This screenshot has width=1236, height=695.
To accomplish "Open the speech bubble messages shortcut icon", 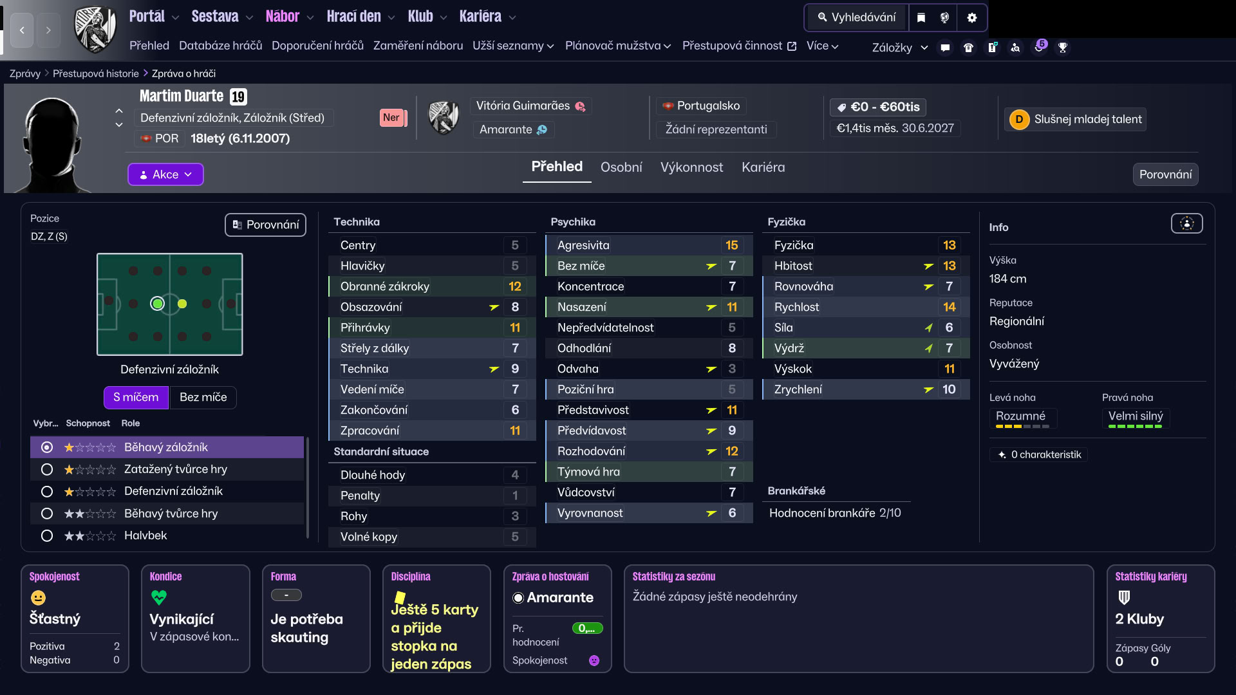I will tap(945, 47).
